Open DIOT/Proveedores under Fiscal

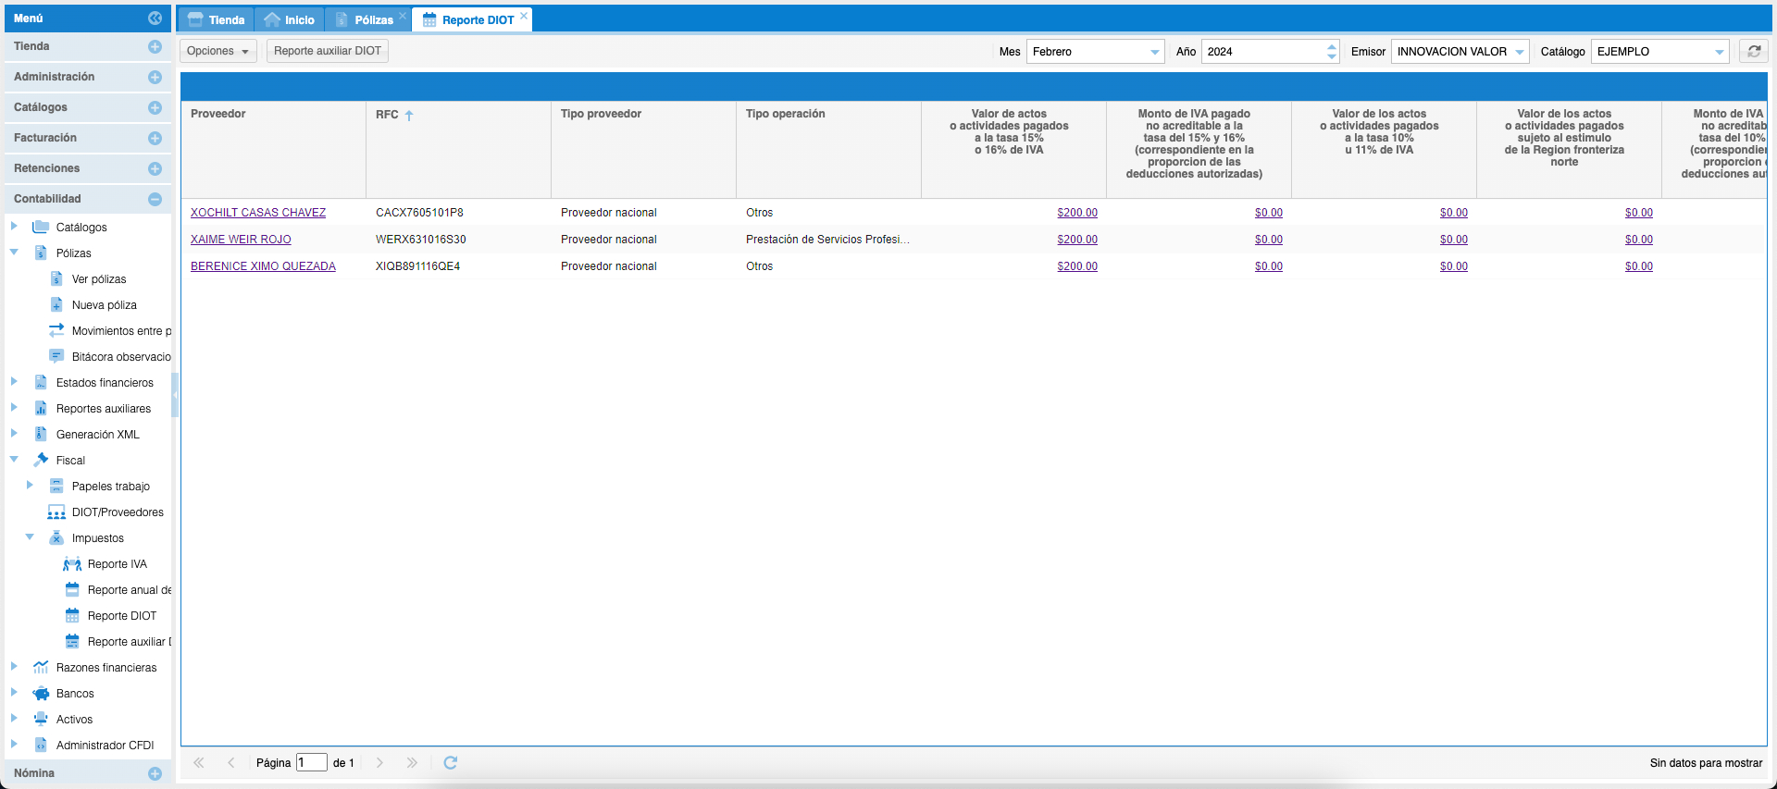pyautogui.click(x=118, y=512)
